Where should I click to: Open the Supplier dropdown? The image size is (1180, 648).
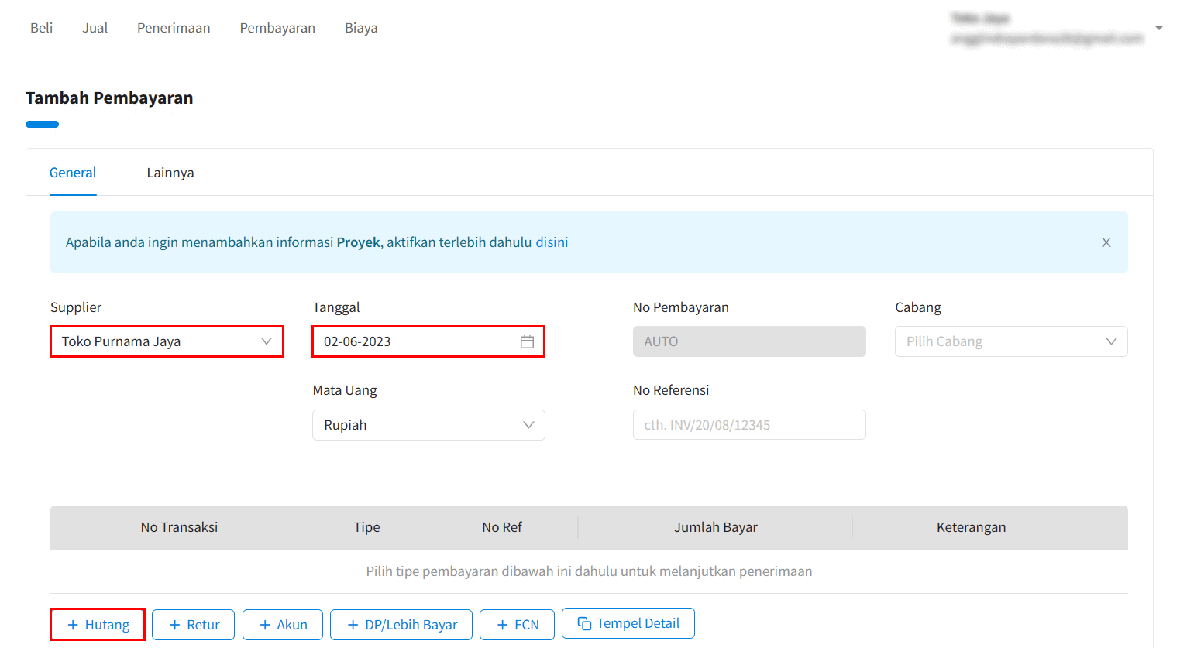point(167,341)
